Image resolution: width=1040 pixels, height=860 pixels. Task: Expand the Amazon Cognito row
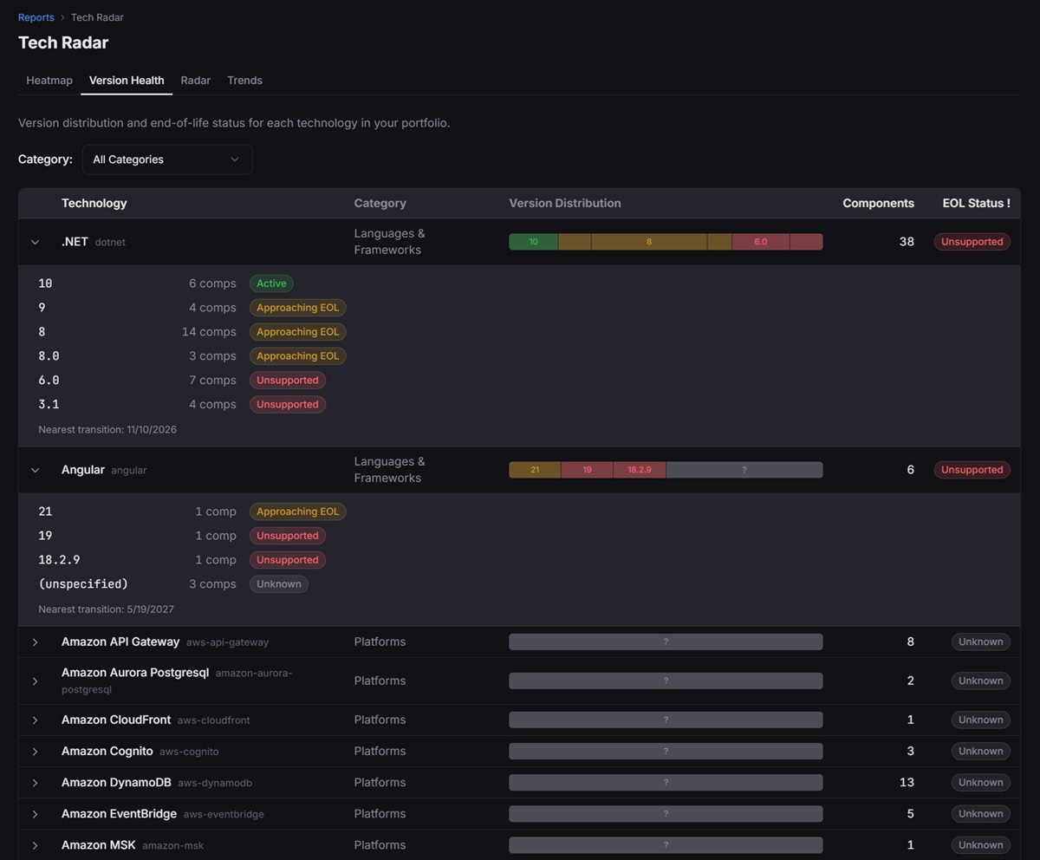point(35,752)
